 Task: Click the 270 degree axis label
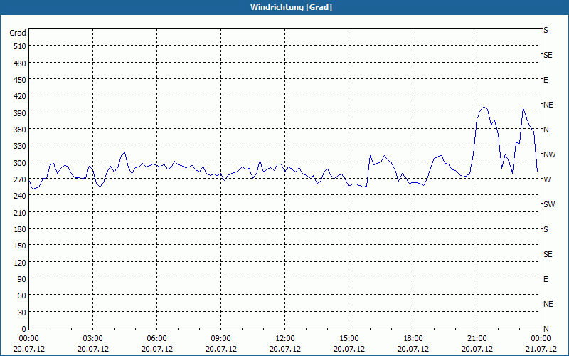[20, 179]
